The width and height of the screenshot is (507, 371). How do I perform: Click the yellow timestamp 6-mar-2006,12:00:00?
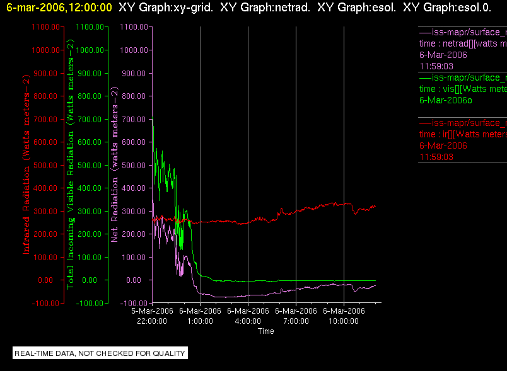[59, 8]
